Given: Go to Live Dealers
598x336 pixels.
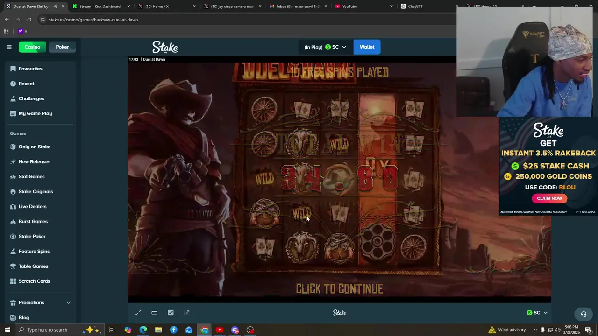Looking at the screenshot, I should [32, 206].
